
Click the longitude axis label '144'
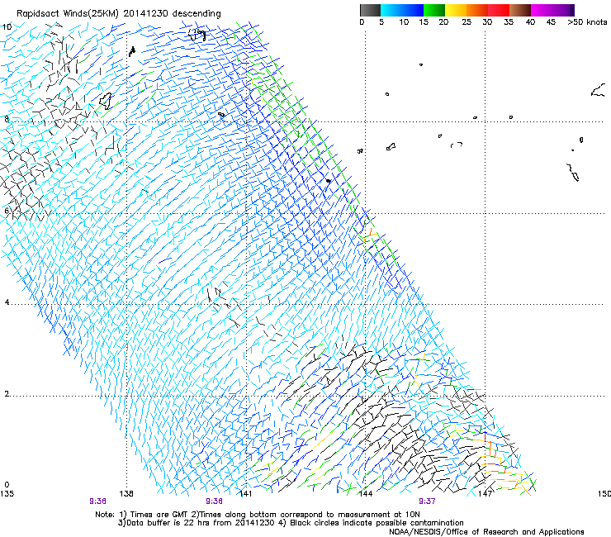(365, 494)
